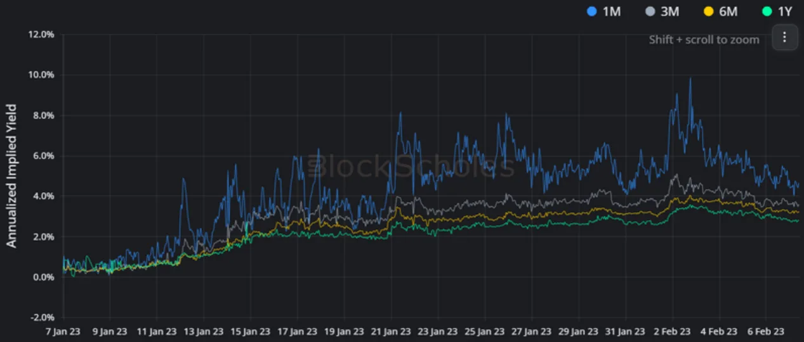Click the 11 Jan 23 date label
The image size is (804, 342).
pos(157,331)
